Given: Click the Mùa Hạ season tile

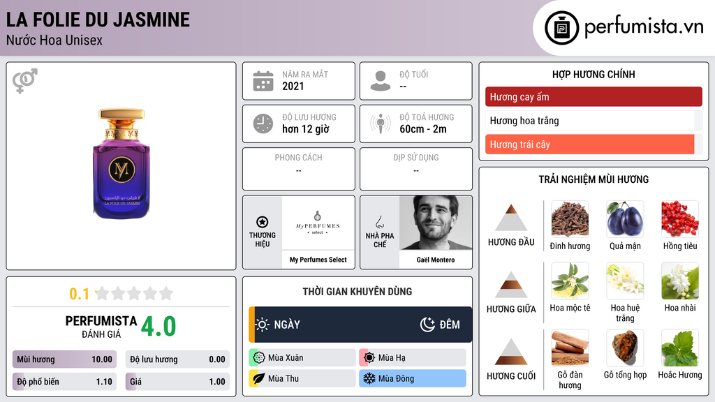Looking at the screenshot, I should pyautogui.click(x=413, y=357).
